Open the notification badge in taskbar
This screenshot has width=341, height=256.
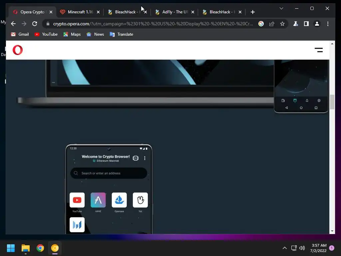coord(332,248)
